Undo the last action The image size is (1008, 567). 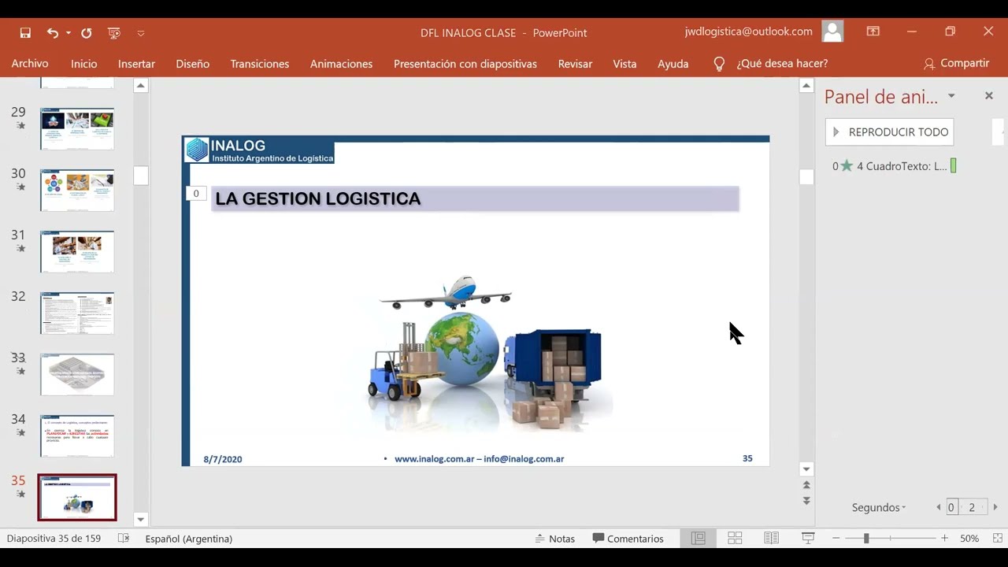pos(52,33)
